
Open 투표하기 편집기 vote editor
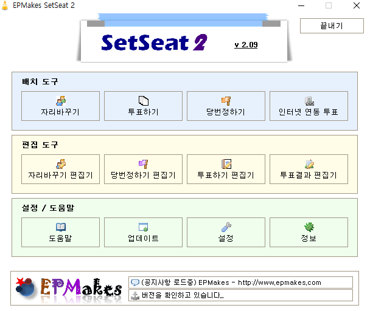[x=226, y=169]
